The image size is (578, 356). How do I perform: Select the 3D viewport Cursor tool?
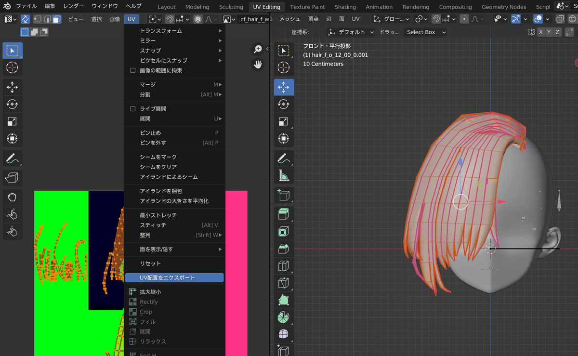[284, 67]
